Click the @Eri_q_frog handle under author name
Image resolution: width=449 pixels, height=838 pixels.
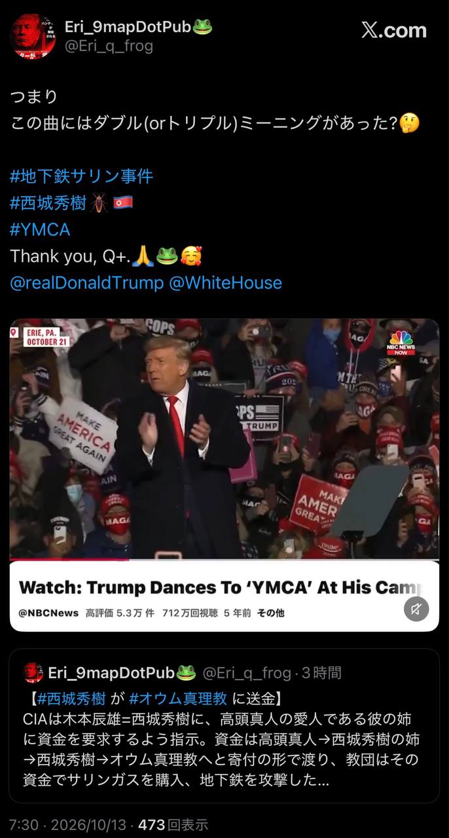(109, 45)
